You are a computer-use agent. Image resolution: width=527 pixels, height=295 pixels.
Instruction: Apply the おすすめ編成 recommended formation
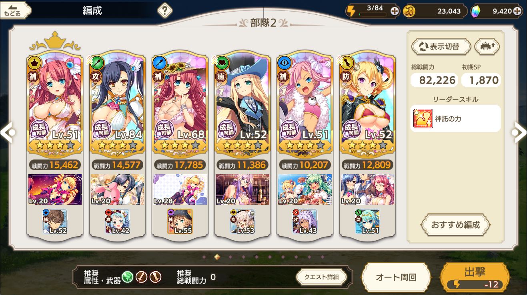tap(455, 225)
